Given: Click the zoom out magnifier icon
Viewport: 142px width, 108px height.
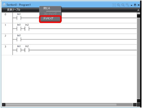Looking at the screenshot, I should (123, 5).
